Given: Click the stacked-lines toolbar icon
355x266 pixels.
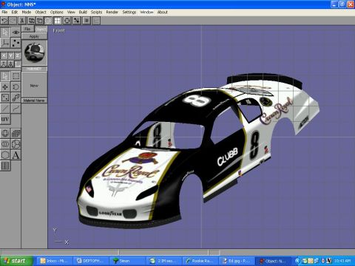Looking at the screenshot, I should tap(87, 21).
